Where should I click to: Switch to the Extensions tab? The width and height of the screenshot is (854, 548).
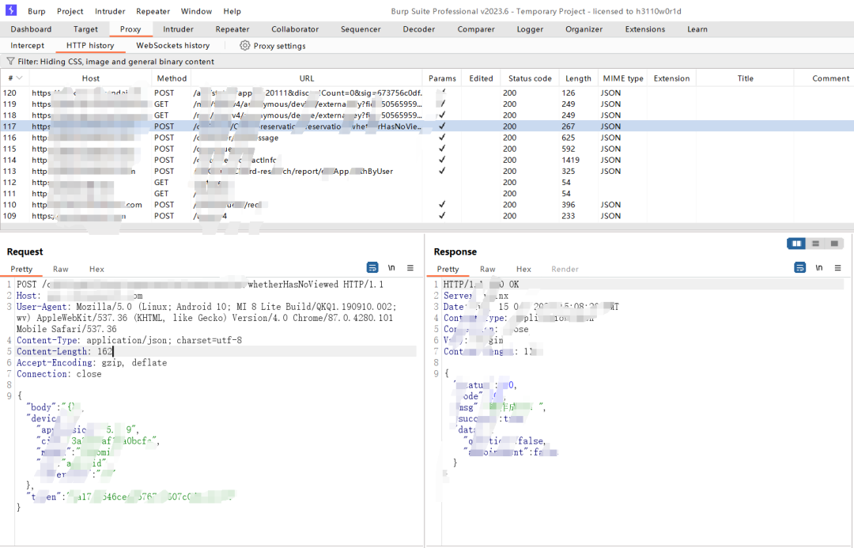pyautogui.click(x=645, y=29)
